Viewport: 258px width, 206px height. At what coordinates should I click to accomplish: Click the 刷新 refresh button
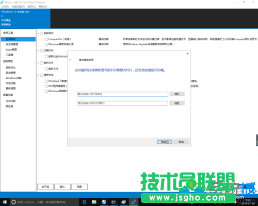tap(79, 187)
